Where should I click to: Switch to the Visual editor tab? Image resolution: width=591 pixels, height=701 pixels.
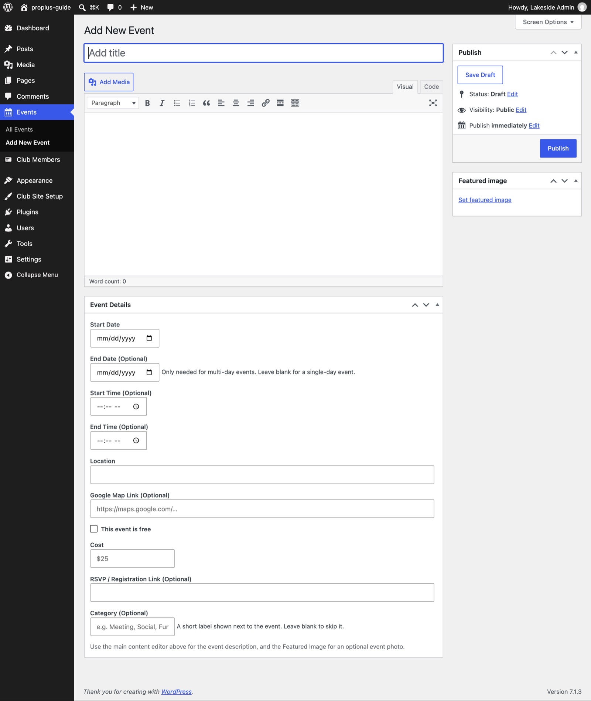(405, 87)
